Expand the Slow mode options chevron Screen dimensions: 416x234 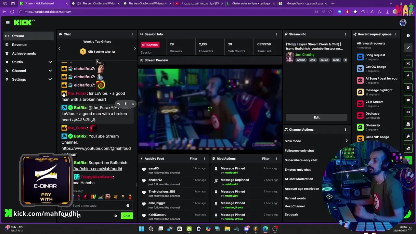pyautogui.click(x=346, y=141)
